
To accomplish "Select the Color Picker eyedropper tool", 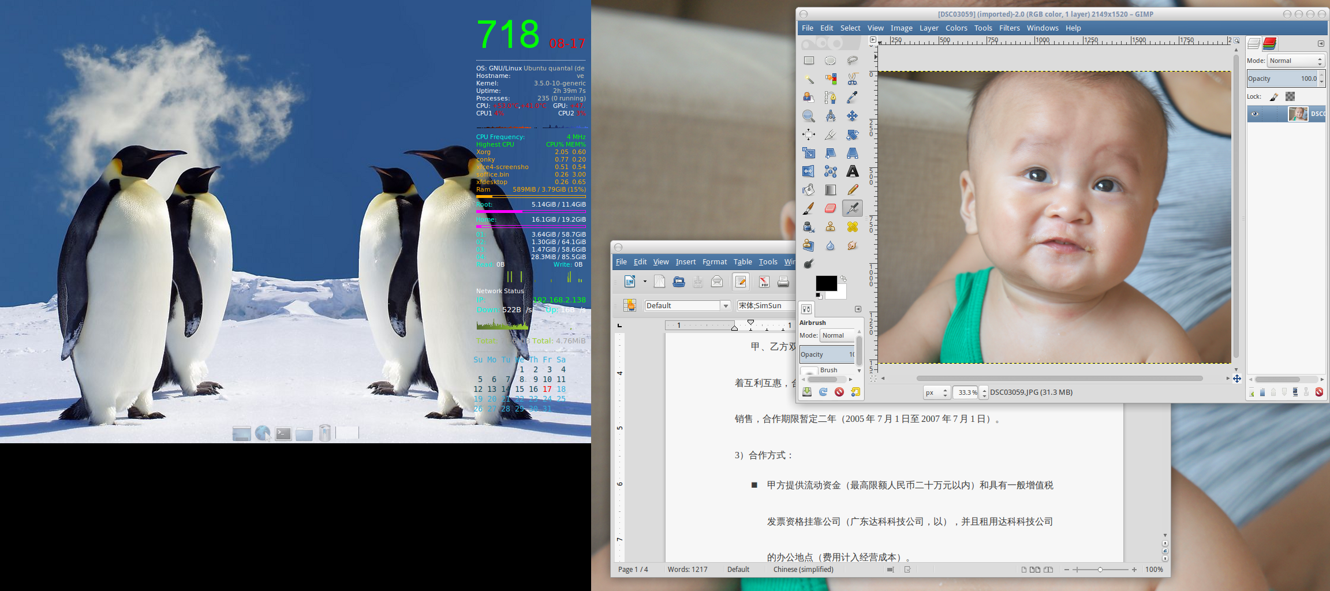I will [x=852, y=98].
